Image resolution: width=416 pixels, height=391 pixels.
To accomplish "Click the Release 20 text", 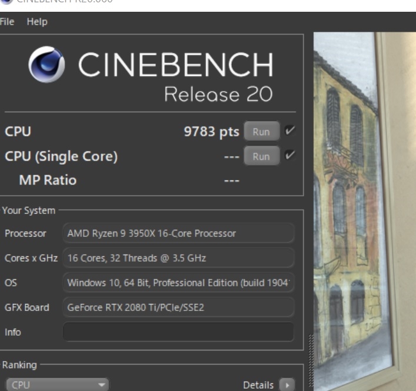I will (218, 94).
